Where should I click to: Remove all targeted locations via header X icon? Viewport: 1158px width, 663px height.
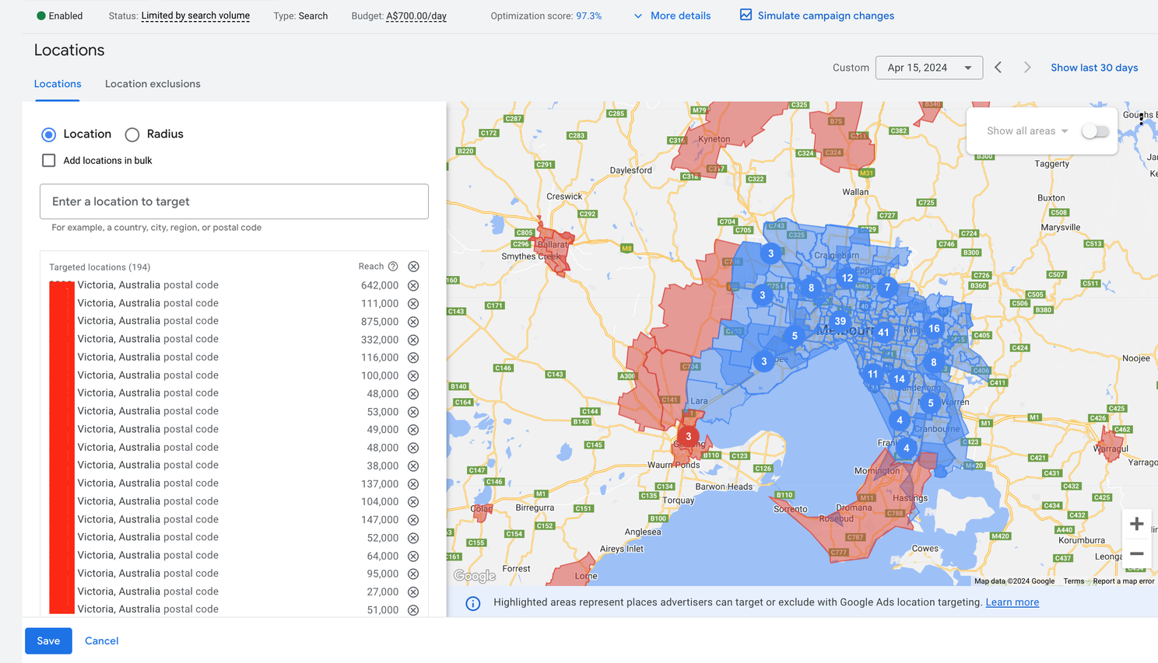pos(413,267)
